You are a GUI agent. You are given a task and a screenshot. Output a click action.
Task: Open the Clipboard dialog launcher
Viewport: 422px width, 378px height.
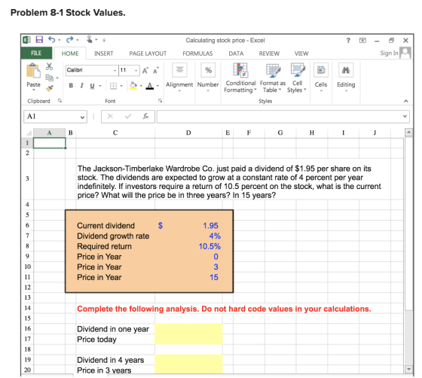pyautogui.click(x=60, y=101)
